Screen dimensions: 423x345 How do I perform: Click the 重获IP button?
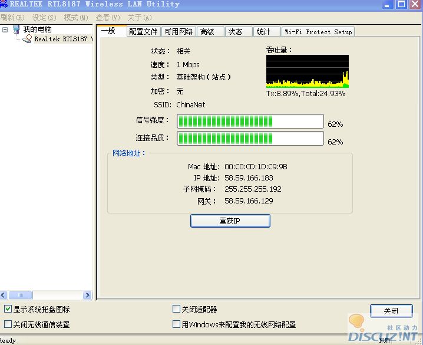[x=230, y=221]
